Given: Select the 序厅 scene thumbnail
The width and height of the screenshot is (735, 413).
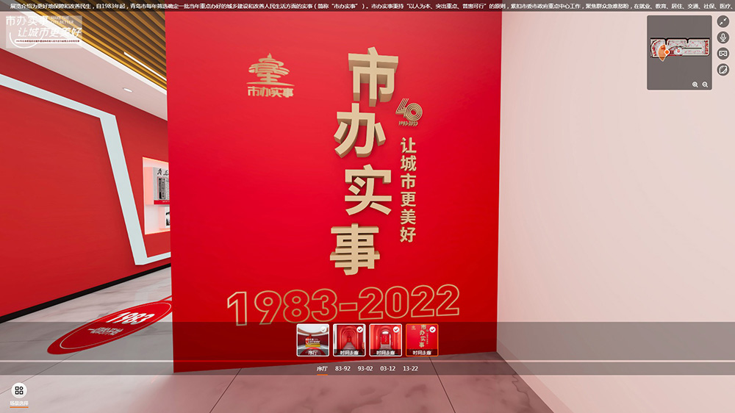Looking at the screenshot, I should [x=312, y=340].
